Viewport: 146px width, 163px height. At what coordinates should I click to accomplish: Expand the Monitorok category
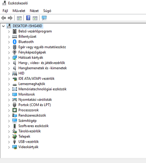tap(9, 94)
